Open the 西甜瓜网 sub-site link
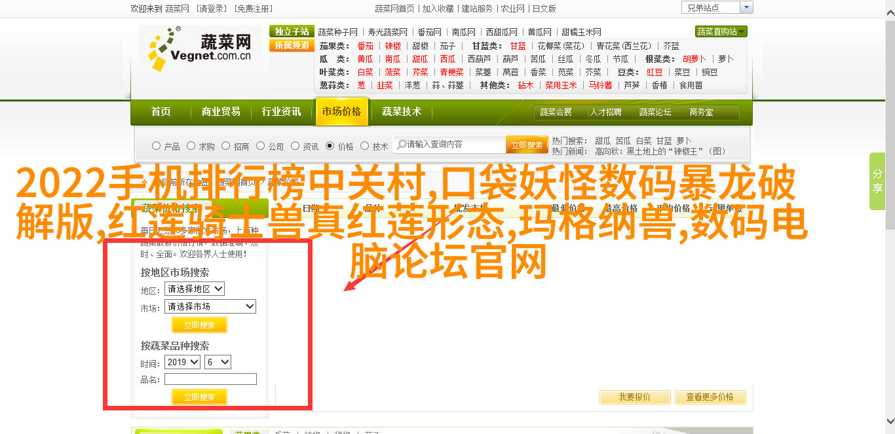This screenshot has width=895, height=434. pos(502,32)
